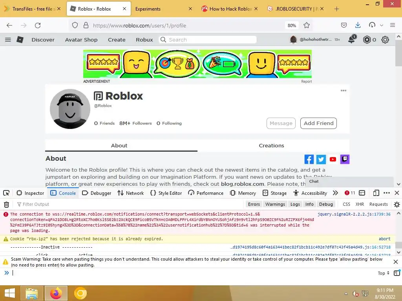Screen dimensions: 402x301
Task: Reload the page with refresh icon
Action: point(38,25)
